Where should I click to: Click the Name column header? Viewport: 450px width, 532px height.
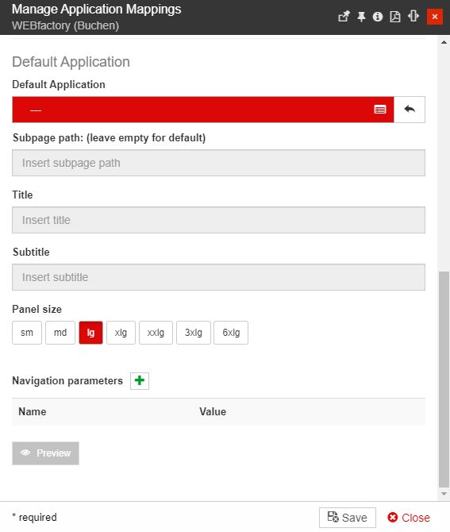pos(33,411)
